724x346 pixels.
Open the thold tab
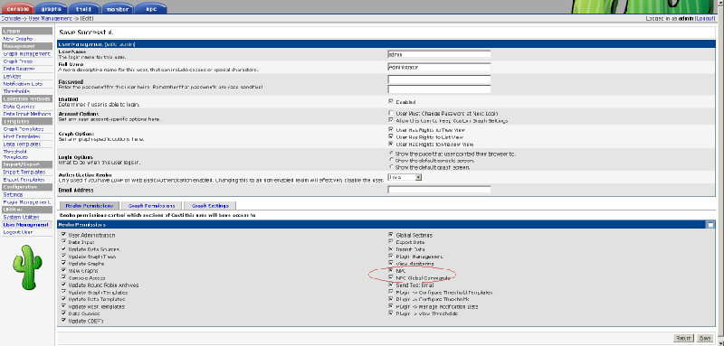(84, 9)
